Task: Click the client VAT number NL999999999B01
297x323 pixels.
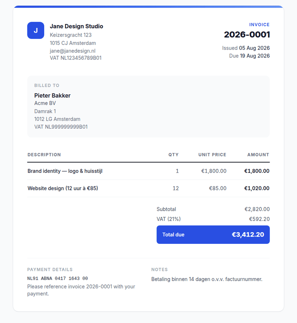Action: click(61, 127)
